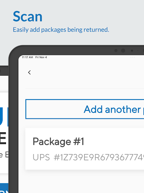The height and width of the screenshot is (193, 144).
Task: Click the camera dot on left tablet bezel
Action: [x=0, y=71]
